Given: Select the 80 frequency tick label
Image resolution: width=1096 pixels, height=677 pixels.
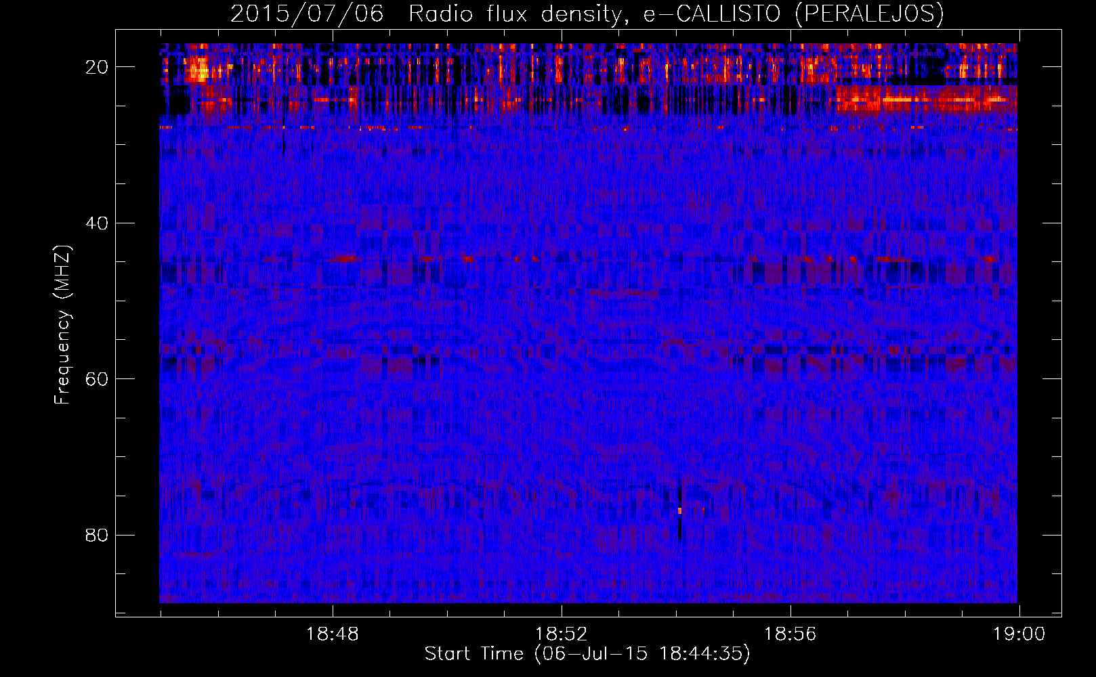Looking at the screenshot, I should click(98, 535).
